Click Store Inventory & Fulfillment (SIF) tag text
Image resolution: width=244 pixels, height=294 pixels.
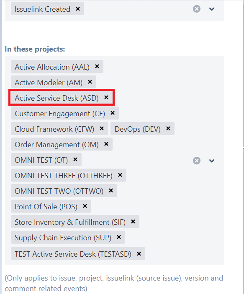point(70,222)
